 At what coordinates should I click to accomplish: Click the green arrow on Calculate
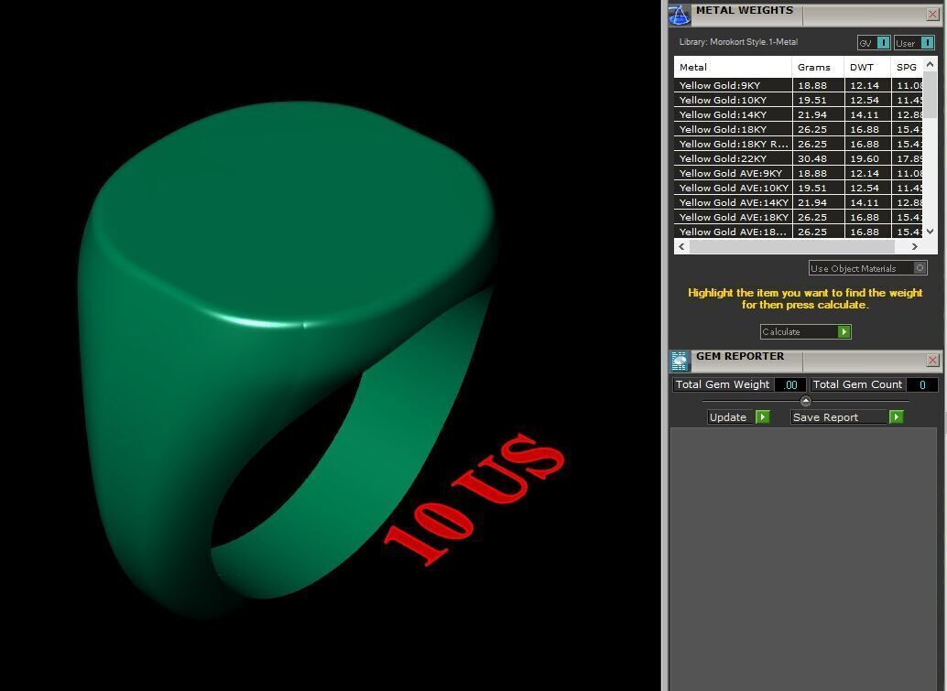[844, 331]
